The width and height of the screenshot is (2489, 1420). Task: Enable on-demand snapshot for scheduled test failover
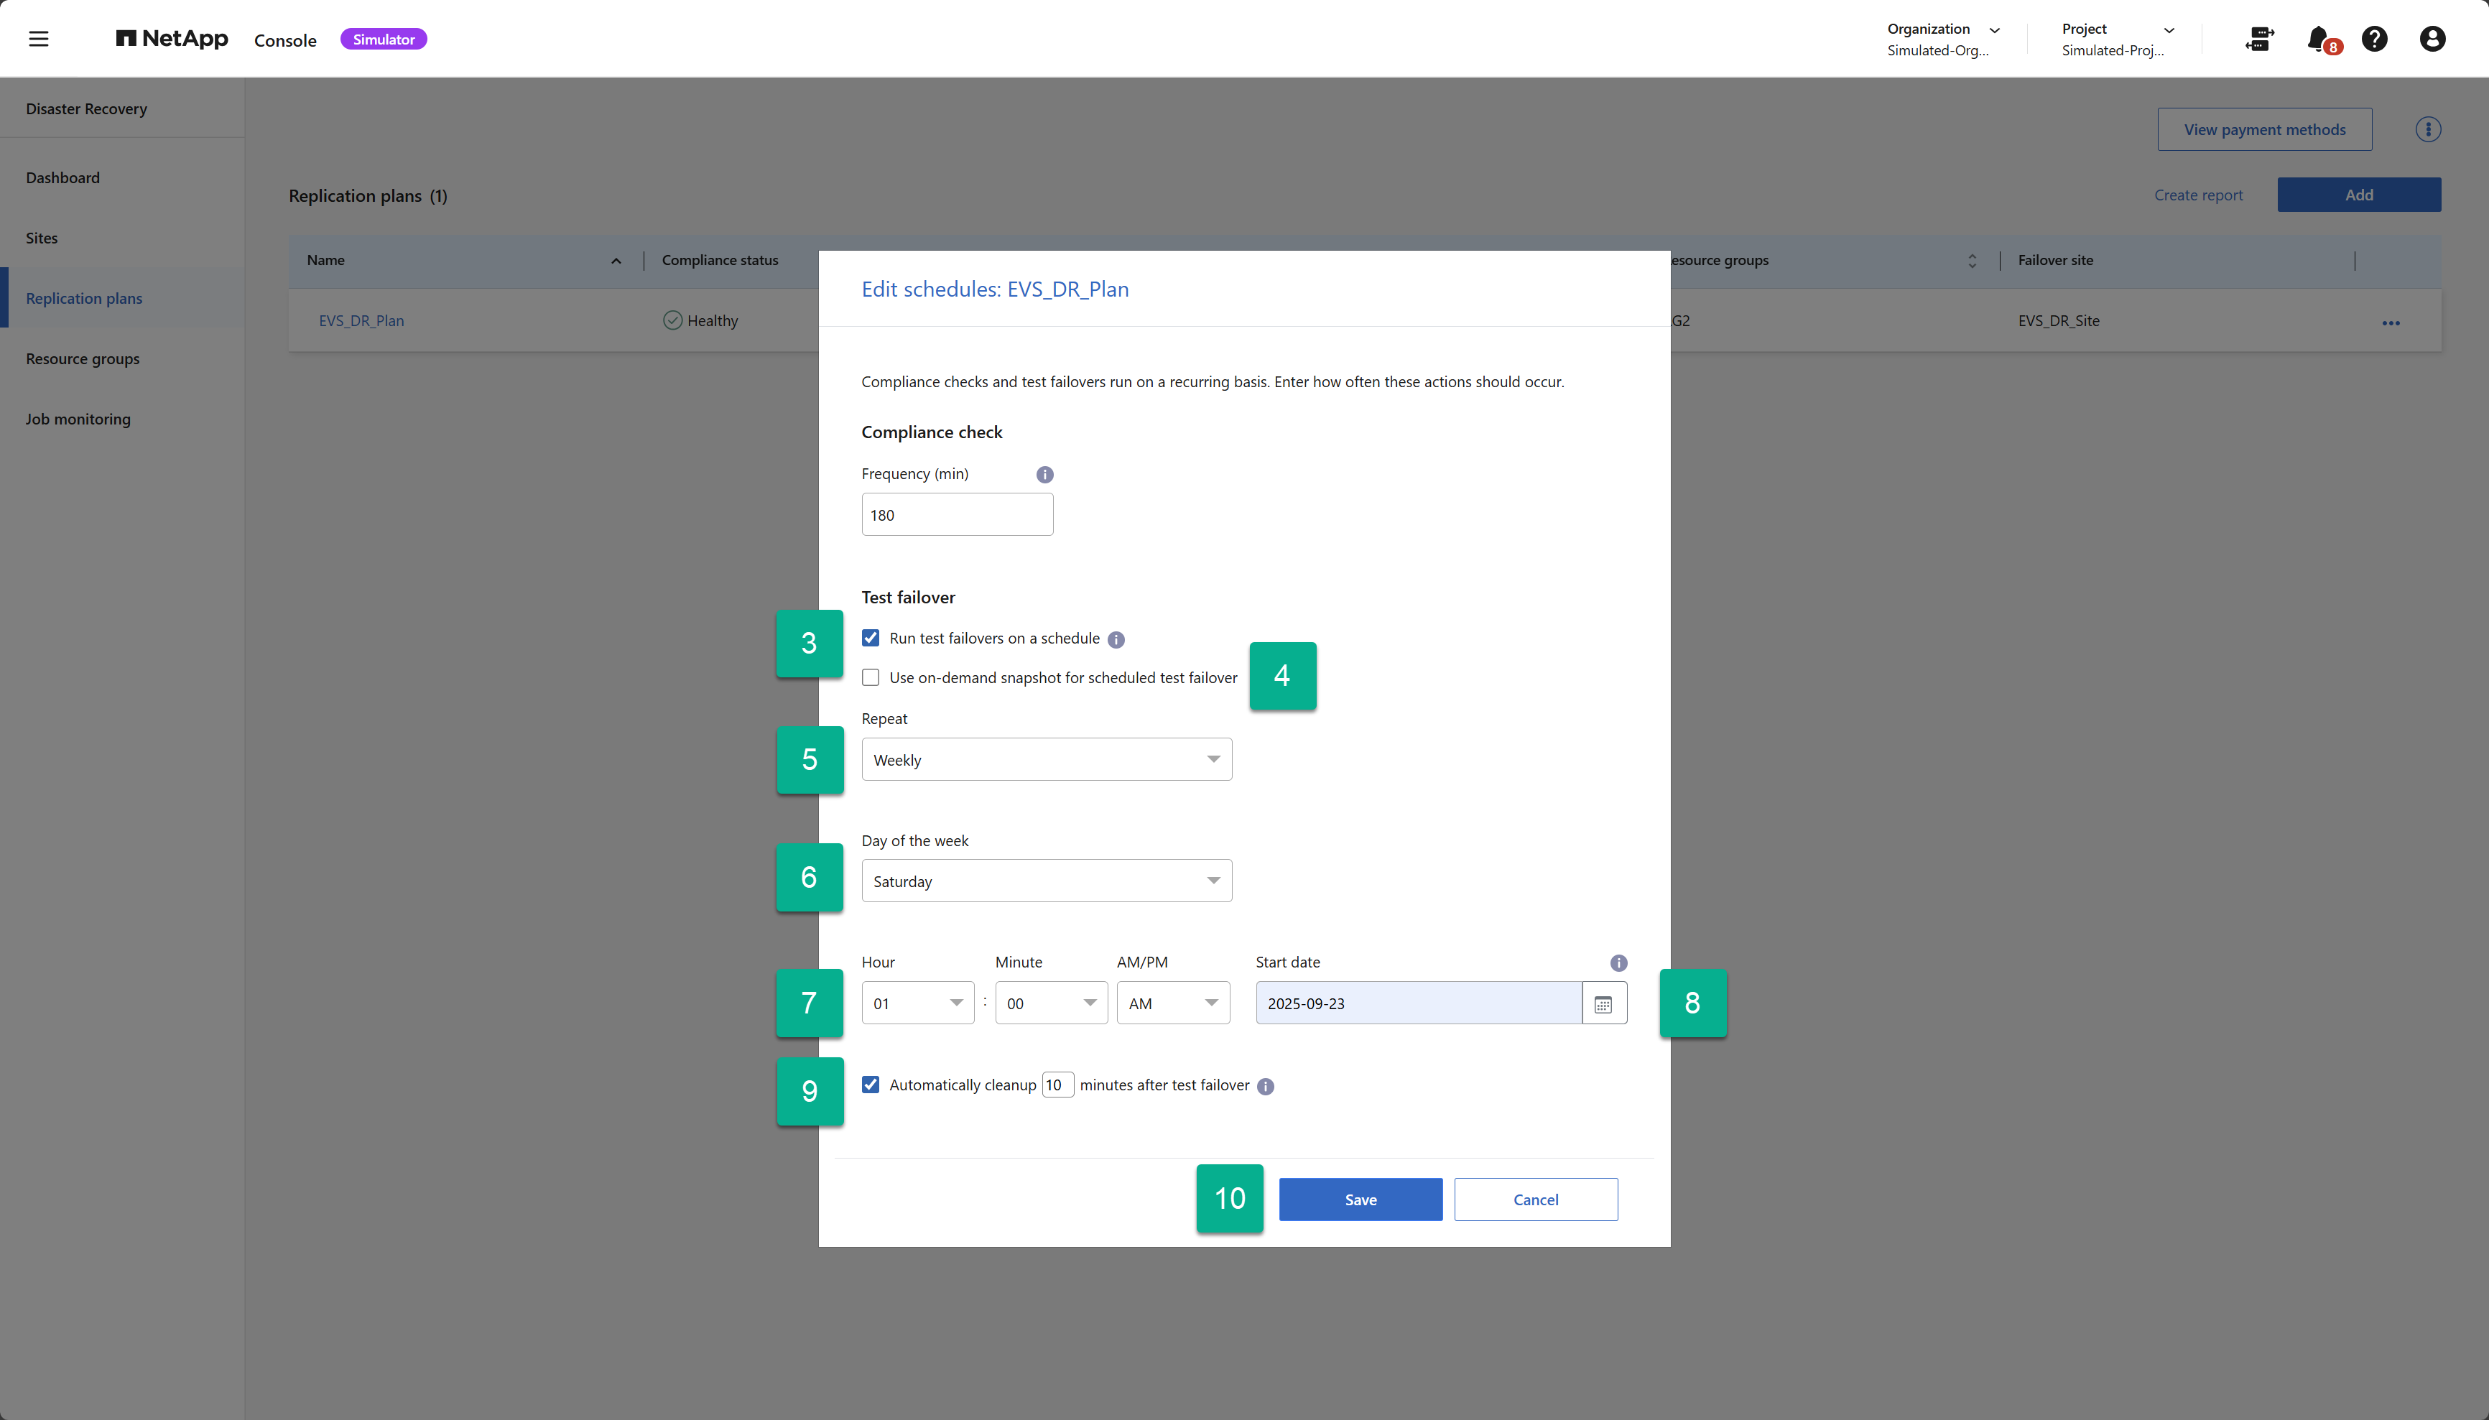(x=871, y=678)
